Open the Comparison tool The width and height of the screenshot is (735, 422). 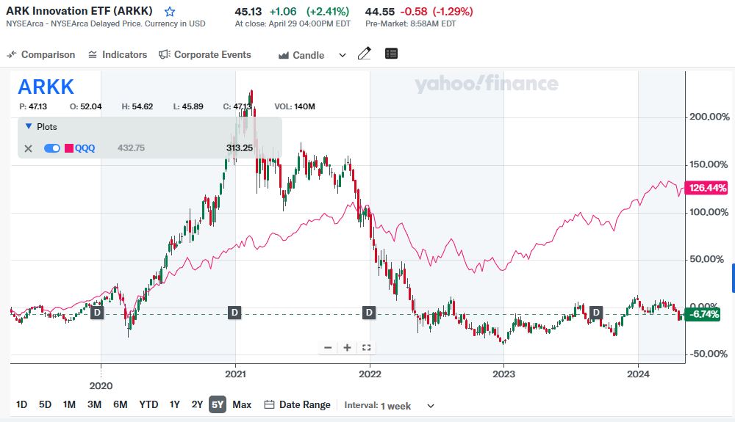[40, 55]
